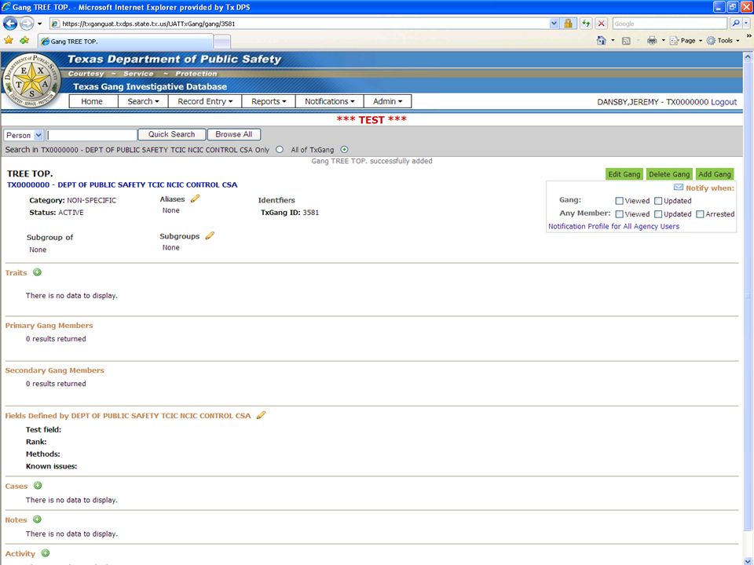Viewport: 754px width, 565px height.
Task: Click the Browse All button
Action: [x=234, y=134]
